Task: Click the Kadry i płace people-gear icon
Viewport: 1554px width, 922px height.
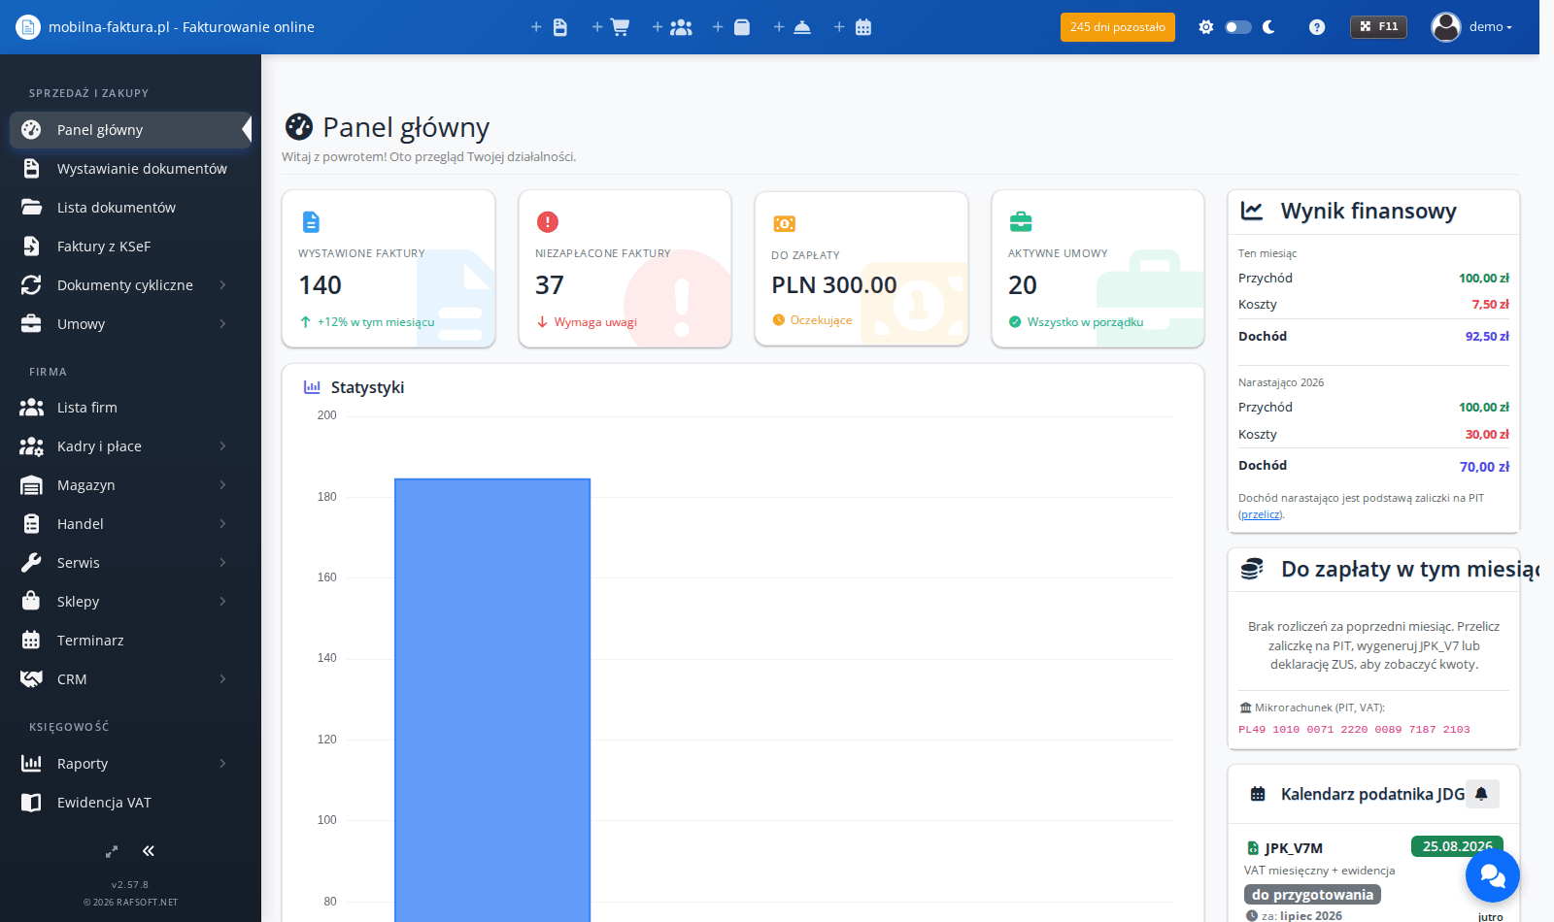Action: click(x=31, y=446)
